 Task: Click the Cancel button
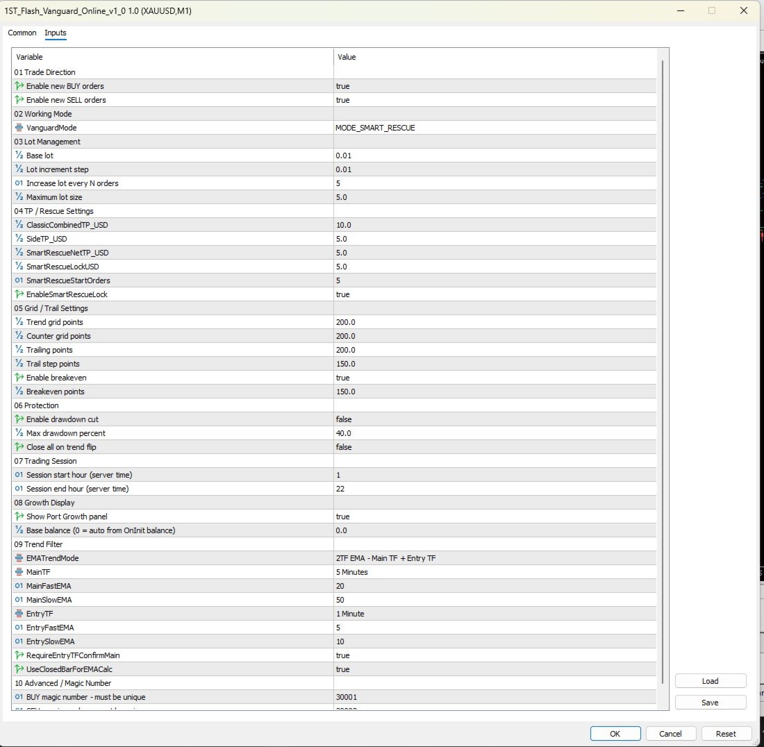coord(670,733)
